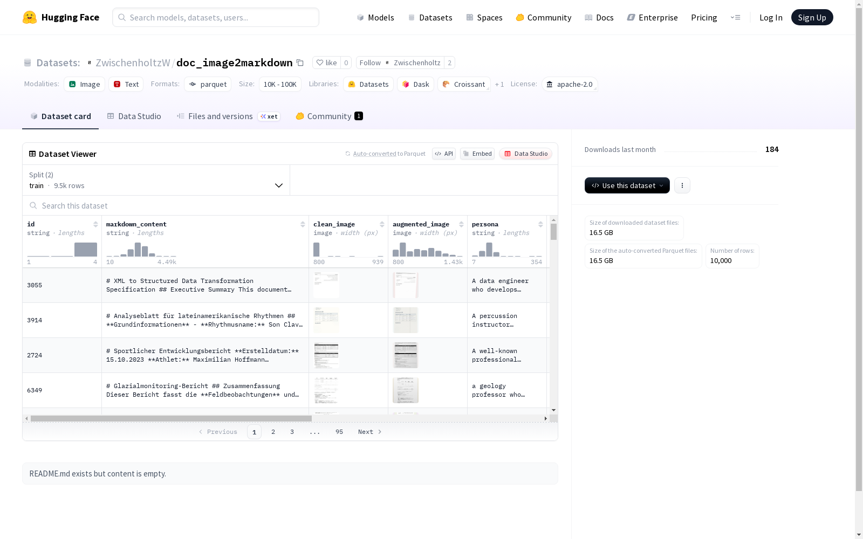Jump to page 95
Image resolution: width=863 pixels, height=539 pixels.
point(339,432)
